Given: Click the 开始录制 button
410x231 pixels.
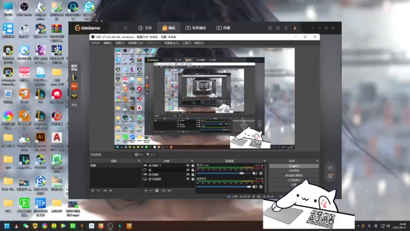Looking at the screenshot, I should [x=294, y=171].
